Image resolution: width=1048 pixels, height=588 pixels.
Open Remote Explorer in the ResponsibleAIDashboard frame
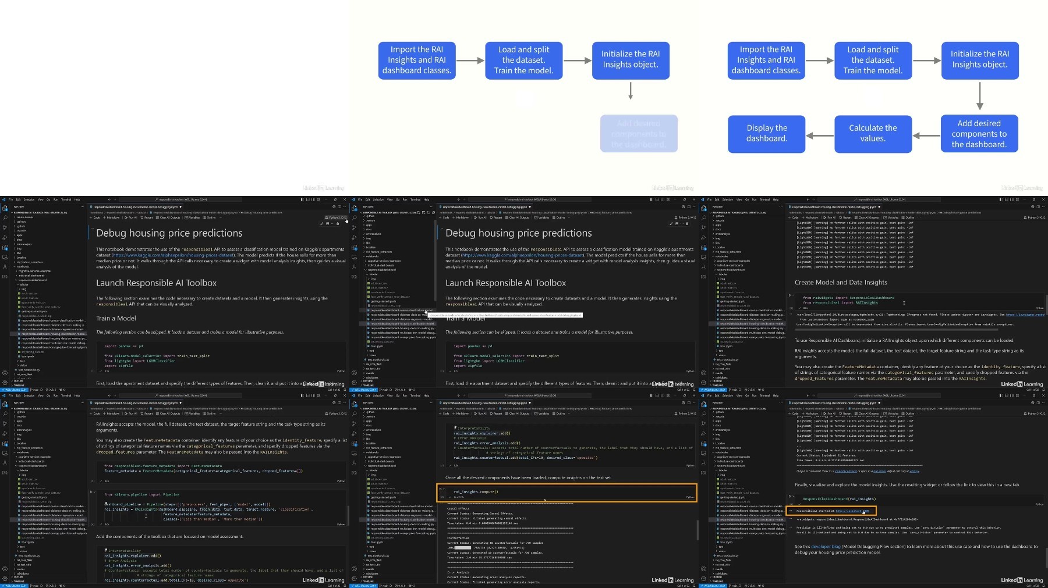[703, 453]
